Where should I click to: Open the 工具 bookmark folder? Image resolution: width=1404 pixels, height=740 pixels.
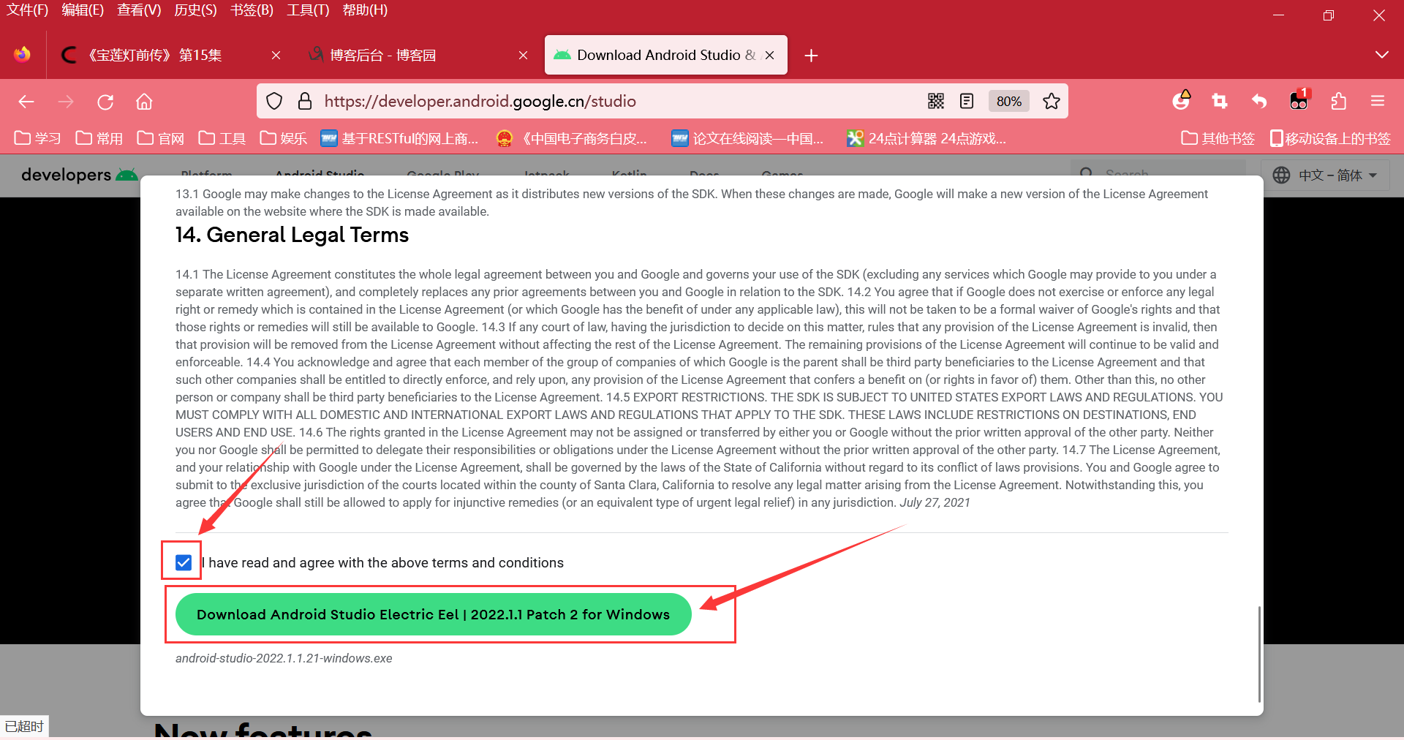pyautogui.click(x=222, y=138)
